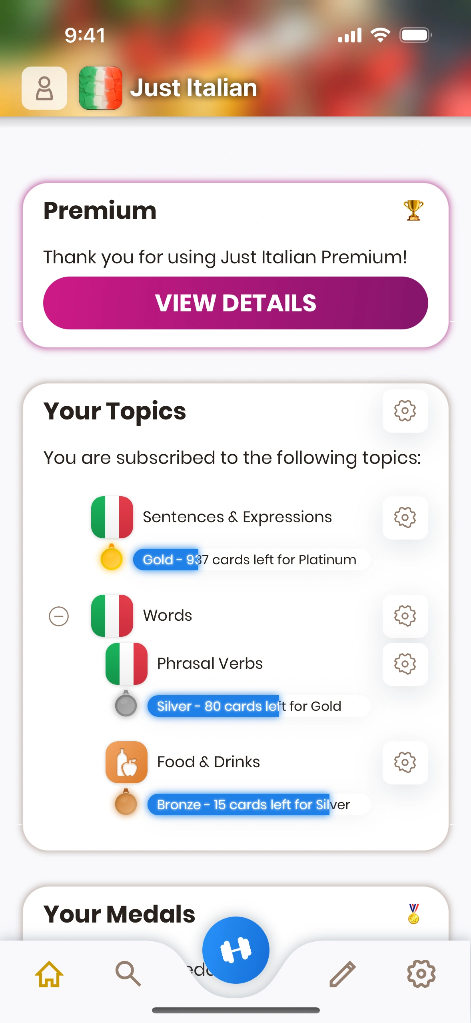Tap the Just Italian app logo
Image resolution: width=471 pixels, height=1023 pixels.
tap(100, 88)
